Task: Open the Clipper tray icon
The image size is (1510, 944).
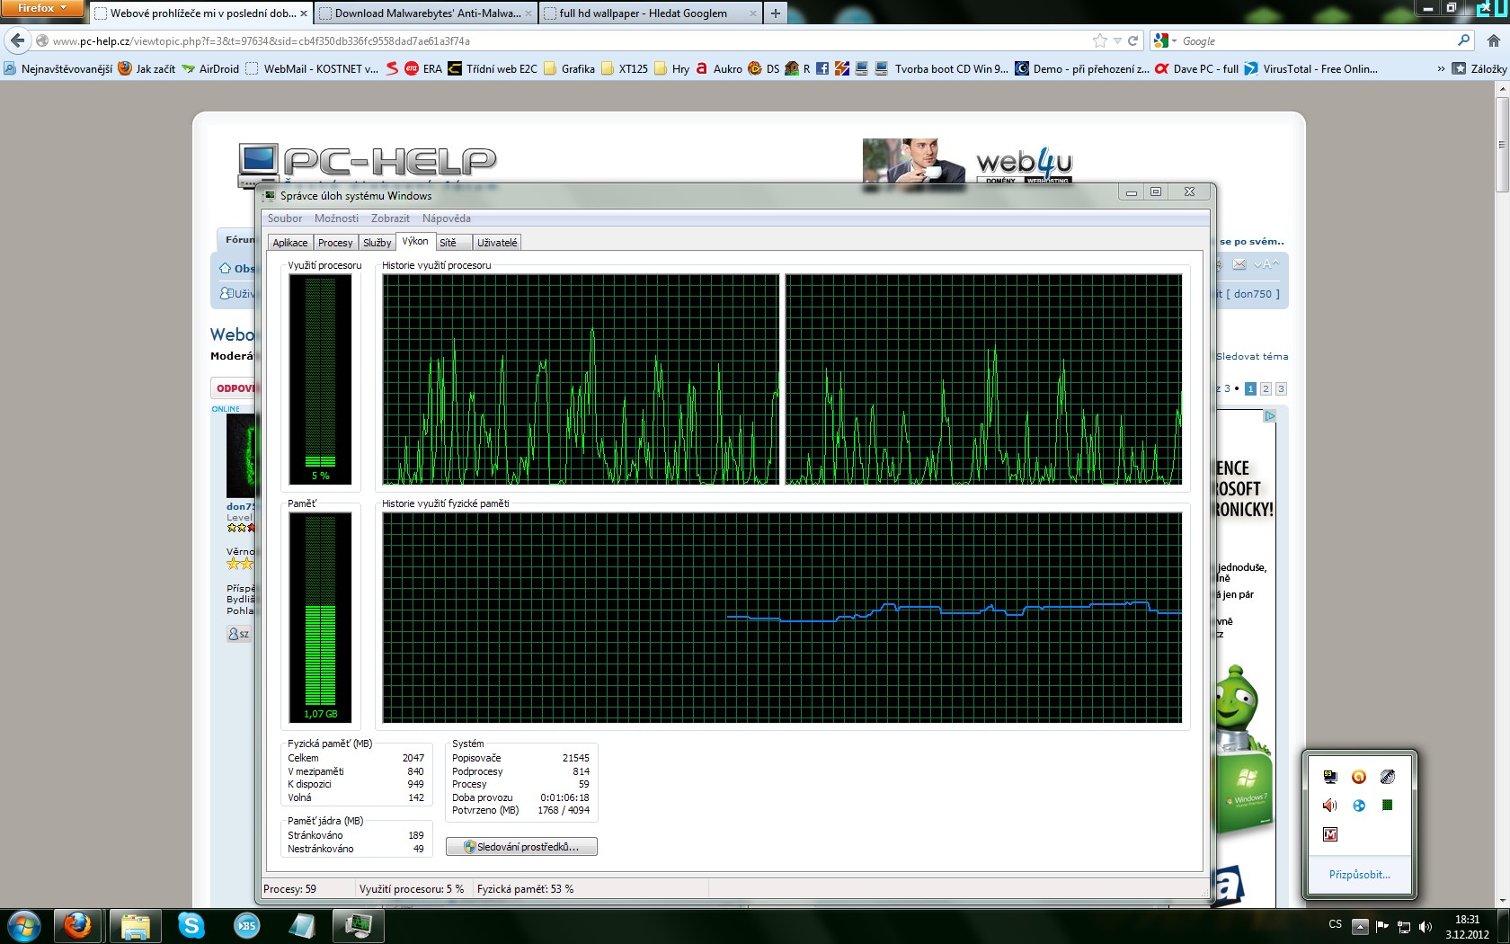Action: [x=1388, y=777]
